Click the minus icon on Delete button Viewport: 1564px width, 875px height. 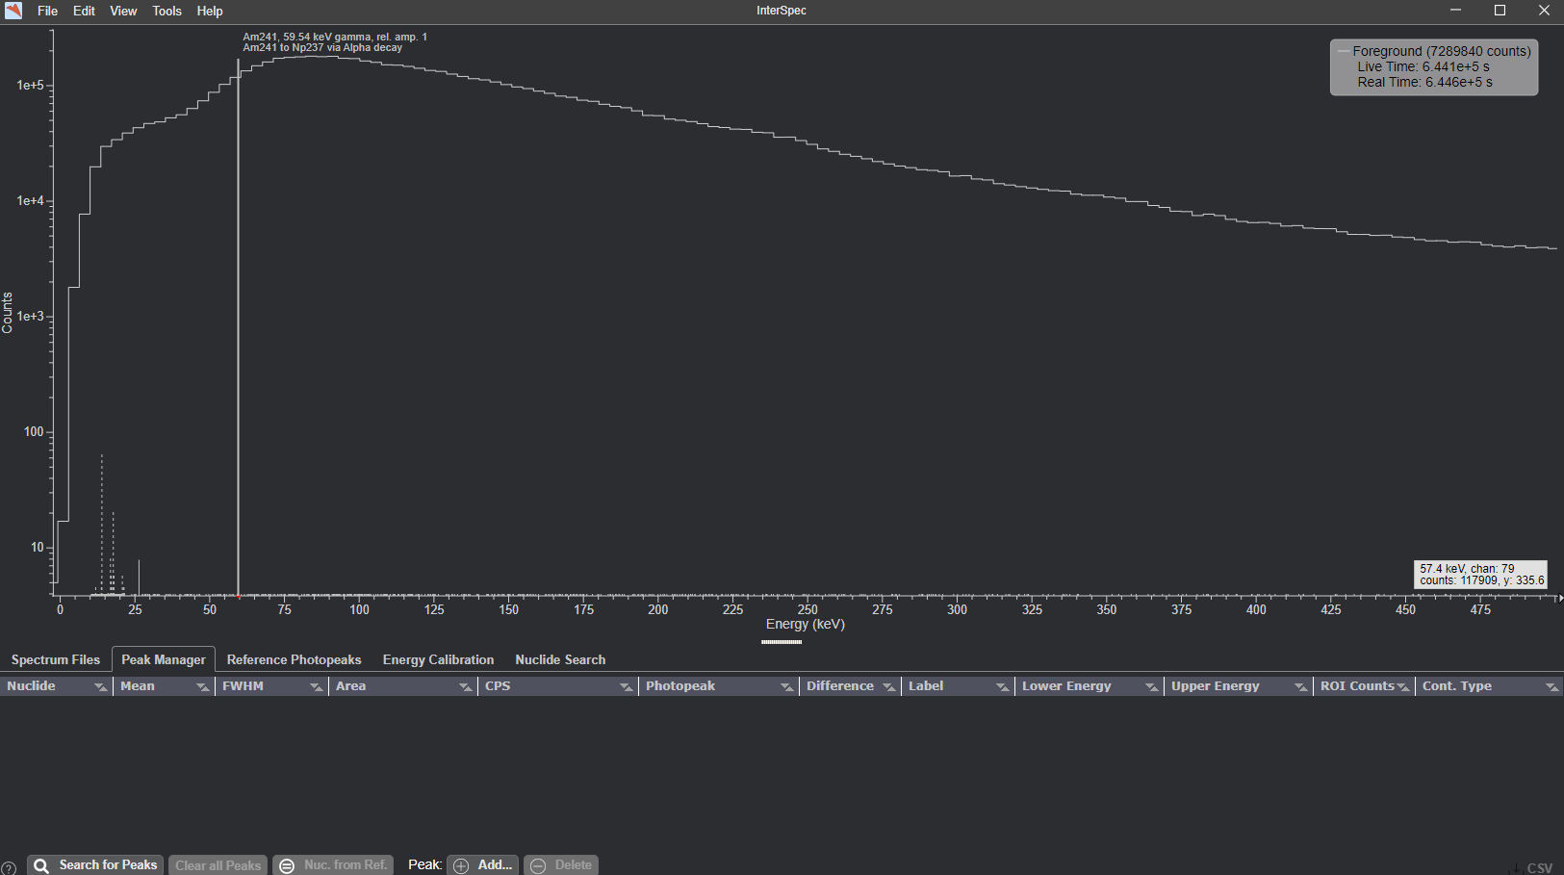tap(538, 865)
